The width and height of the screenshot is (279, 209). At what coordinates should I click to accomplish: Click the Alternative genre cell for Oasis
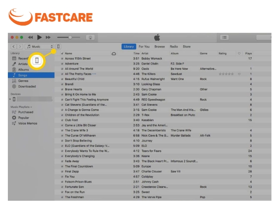tap(208, 69)
